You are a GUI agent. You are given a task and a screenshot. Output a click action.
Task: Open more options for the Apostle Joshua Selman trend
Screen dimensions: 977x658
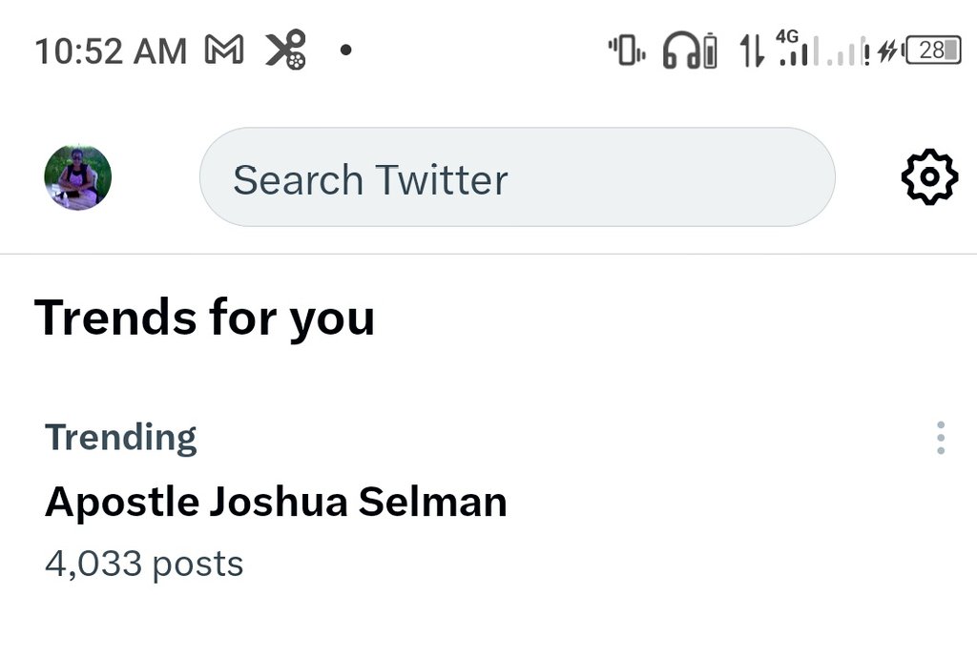click(941, 438)
